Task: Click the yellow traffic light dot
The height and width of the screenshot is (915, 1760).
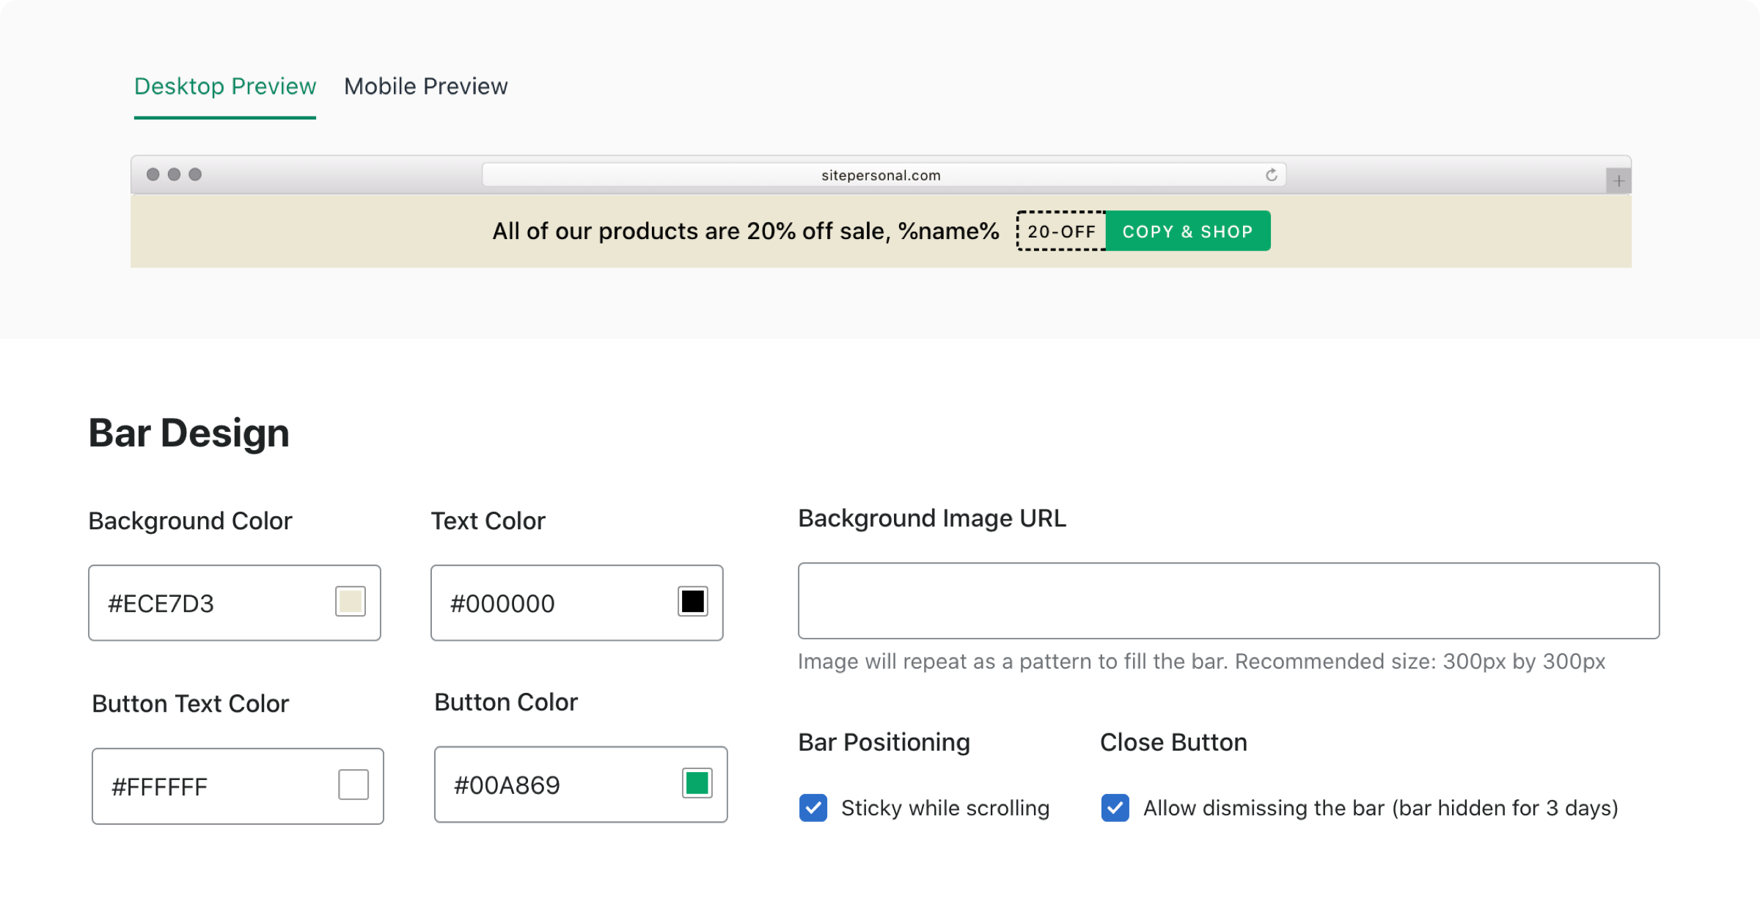Action: 174,174
